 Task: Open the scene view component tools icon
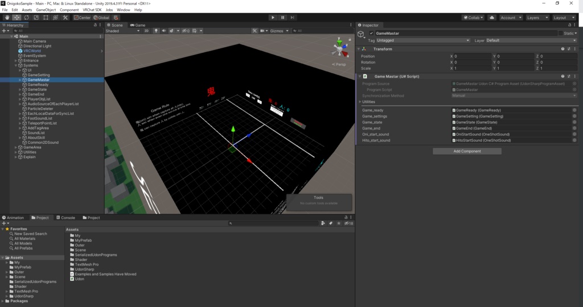pyautogui.click(x=254, y=31)
